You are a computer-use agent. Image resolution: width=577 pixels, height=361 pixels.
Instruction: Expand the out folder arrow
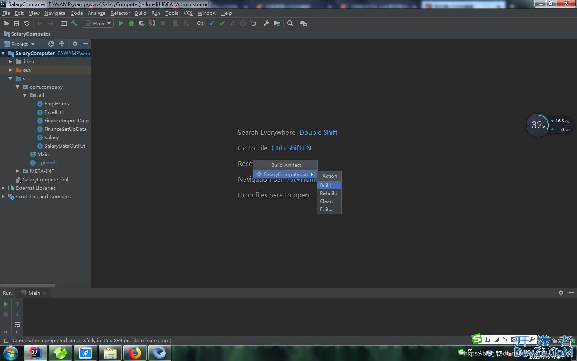(10, 70)
